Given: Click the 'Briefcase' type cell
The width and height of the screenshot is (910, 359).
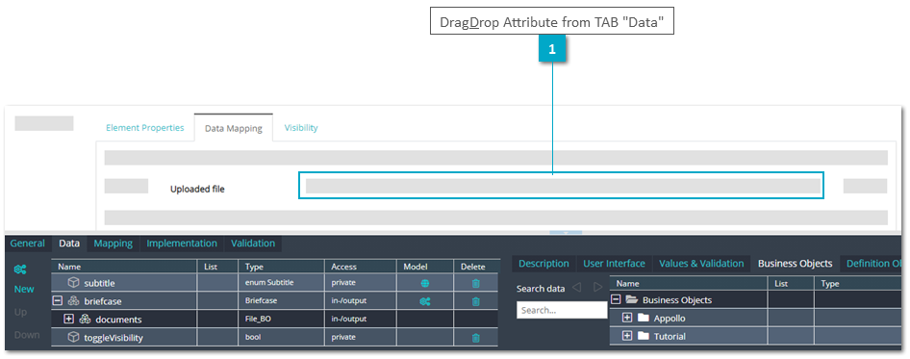Looking at the screenshot, I should (x=281, y=301).
